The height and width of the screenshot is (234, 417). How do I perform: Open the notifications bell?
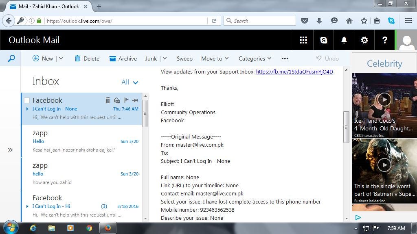(x=344, y=40)
